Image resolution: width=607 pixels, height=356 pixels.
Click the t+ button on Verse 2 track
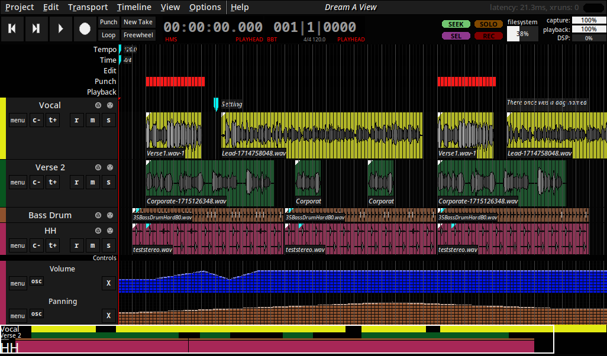coord(53,182)
